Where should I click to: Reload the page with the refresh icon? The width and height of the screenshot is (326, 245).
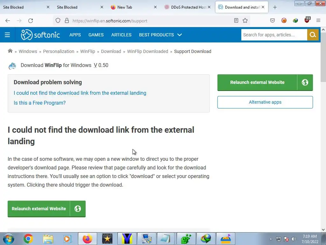31,21
